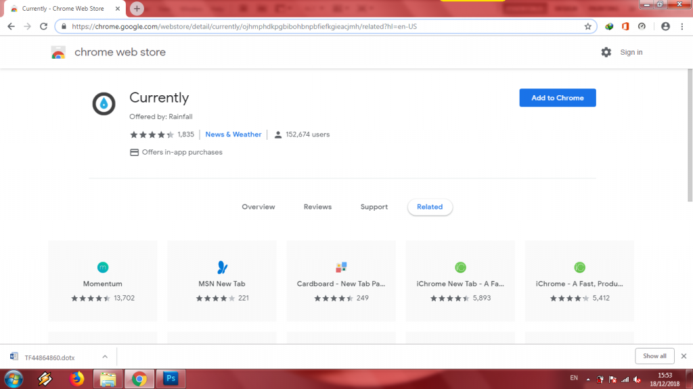This screenshot has width=693, height=389.
Task: Click the 152,674 users text
Action: 308,134
